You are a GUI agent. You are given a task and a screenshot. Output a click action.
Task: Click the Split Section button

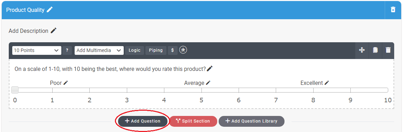pos(193,121)
